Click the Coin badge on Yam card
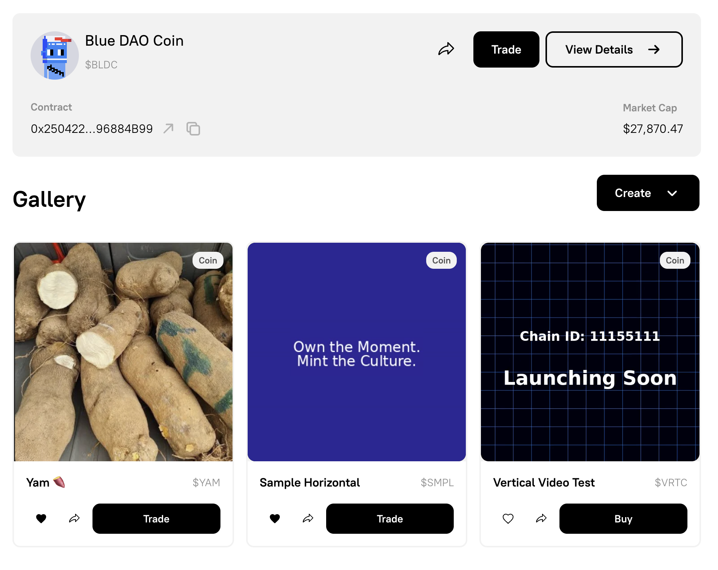Viewport: 718px width, 570px height. pos(208,260)
